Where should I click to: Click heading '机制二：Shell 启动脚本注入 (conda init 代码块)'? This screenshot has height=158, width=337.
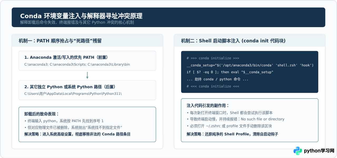tap(233, 41)
